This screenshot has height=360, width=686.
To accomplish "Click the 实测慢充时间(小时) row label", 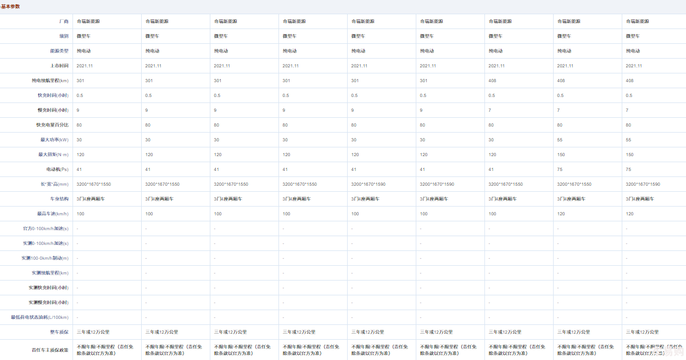I will 48,302.
